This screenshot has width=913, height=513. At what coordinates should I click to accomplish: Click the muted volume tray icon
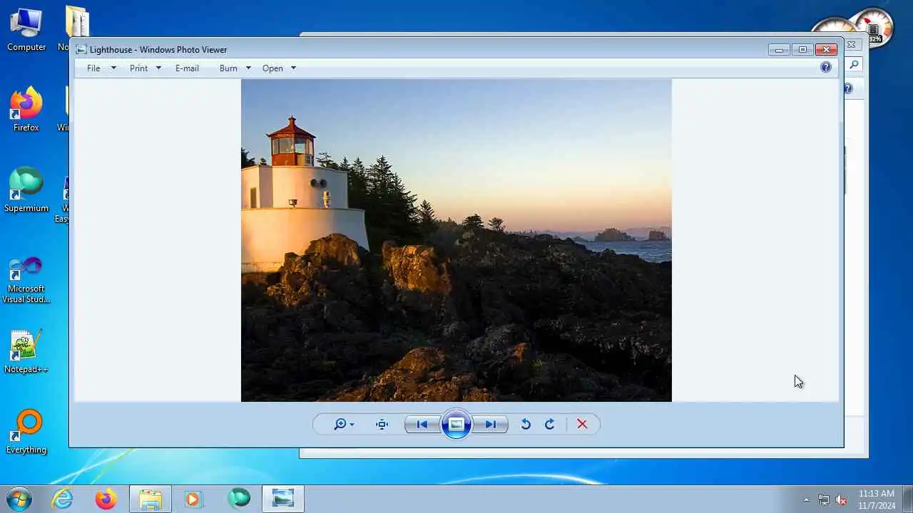[841, 499]
